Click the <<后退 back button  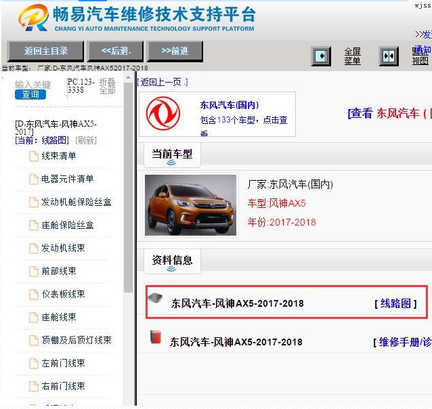point(115,51)
